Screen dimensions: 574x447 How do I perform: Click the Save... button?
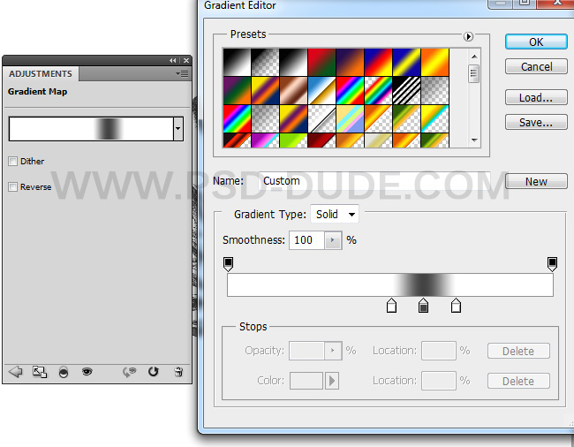click(x=536, y=122)
